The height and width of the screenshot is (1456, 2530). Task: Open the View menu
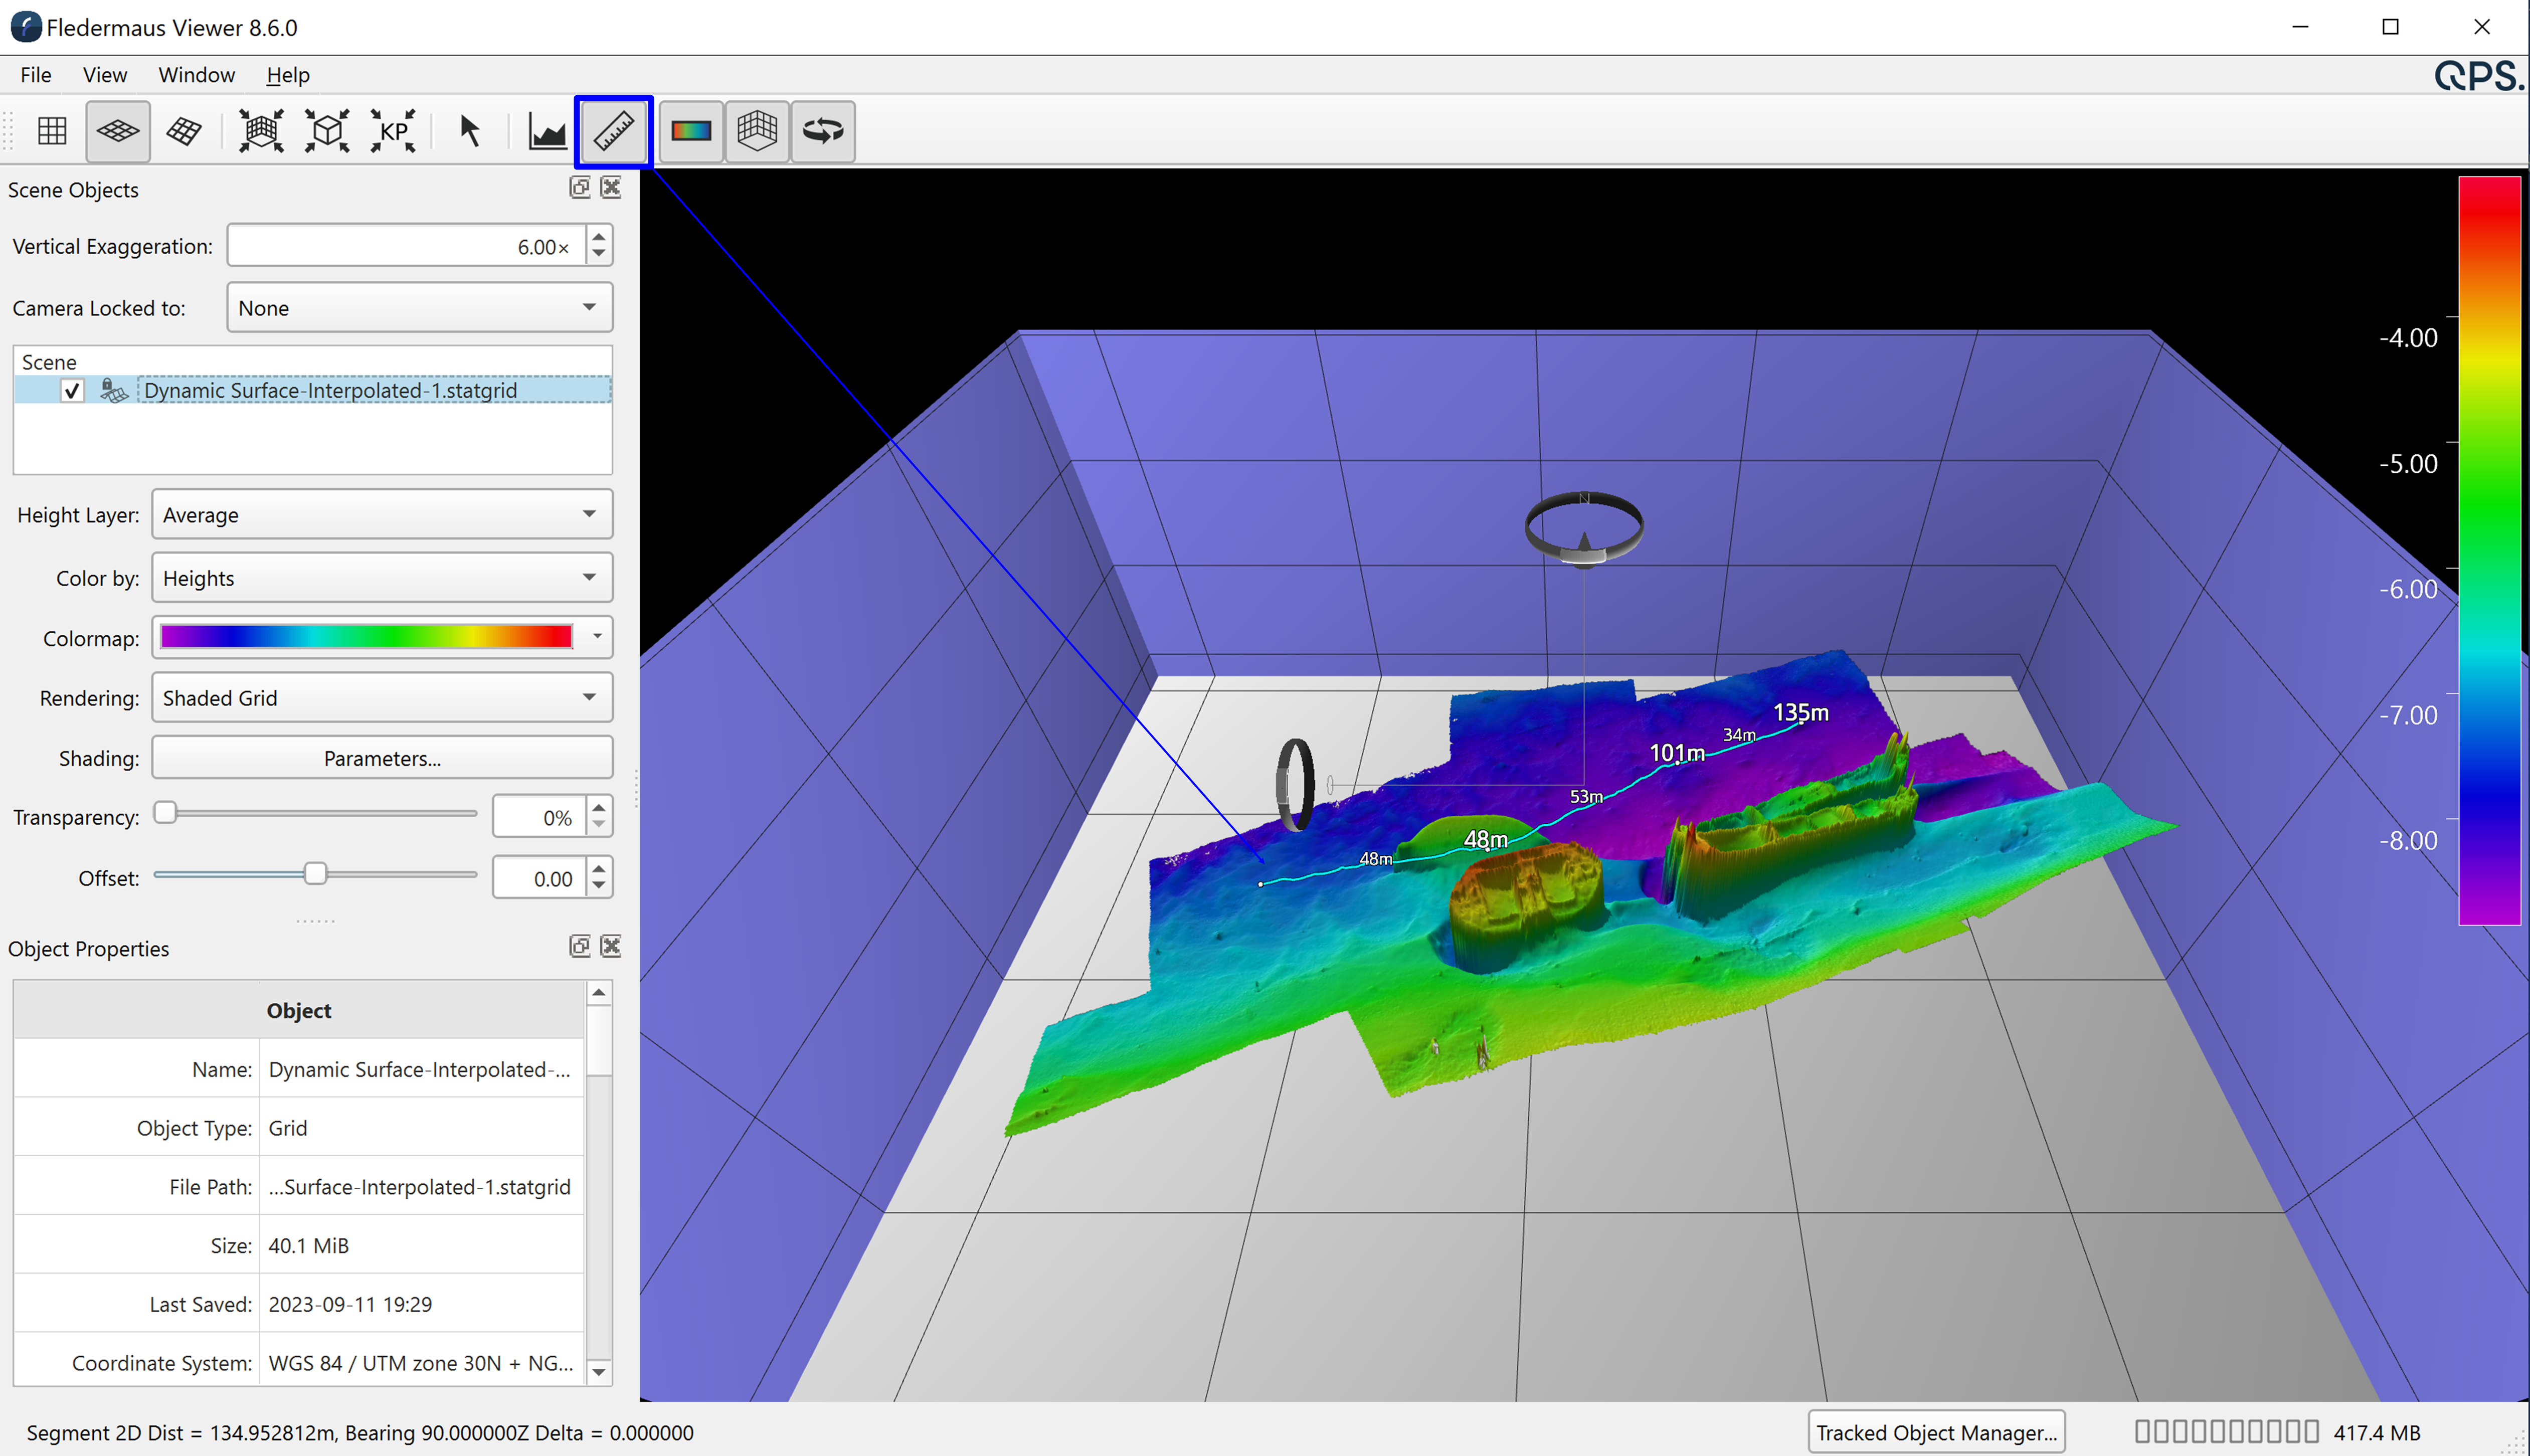coord(104,75)
